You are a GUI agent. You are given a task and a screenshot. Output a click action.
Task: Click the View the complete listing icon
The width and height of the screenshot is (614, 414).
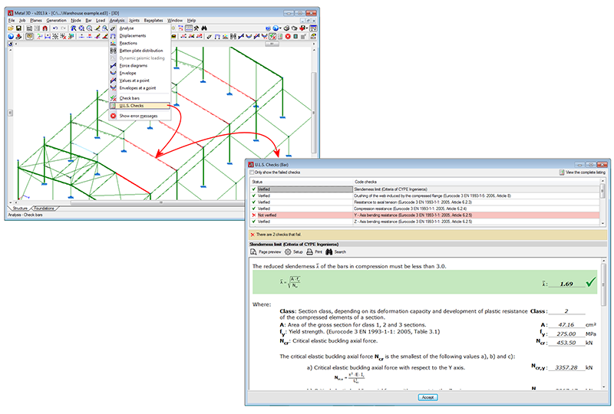(x=562, y=172)
